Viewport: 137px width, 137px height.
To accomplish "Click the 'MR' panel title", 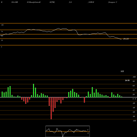I will (122, 71).
